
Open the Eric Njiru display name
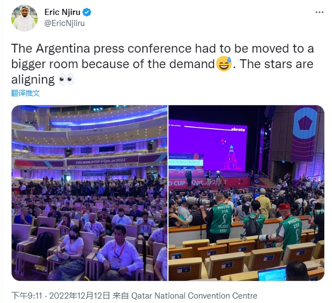63,12
